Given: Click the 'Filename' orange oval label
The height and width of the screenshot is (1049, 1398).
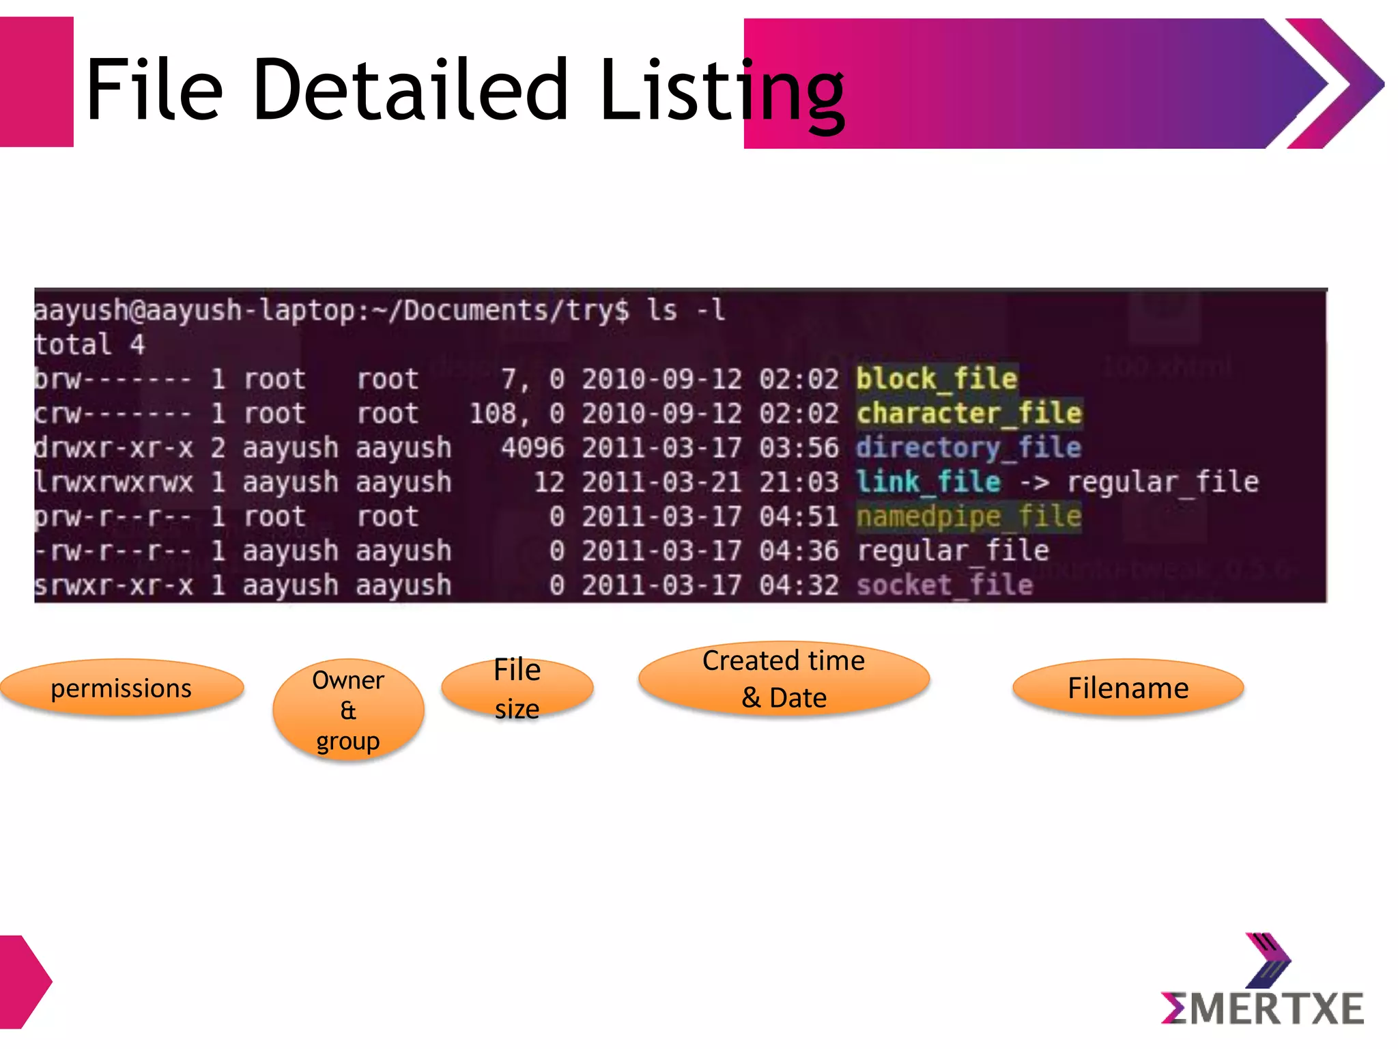Looking at the screenshot, I should pos(1128,688).
